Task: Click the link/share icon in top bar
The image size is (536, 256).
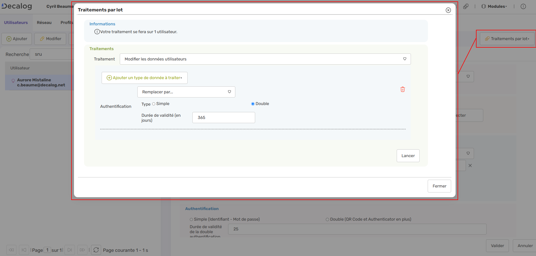Action: pos(466,6)
